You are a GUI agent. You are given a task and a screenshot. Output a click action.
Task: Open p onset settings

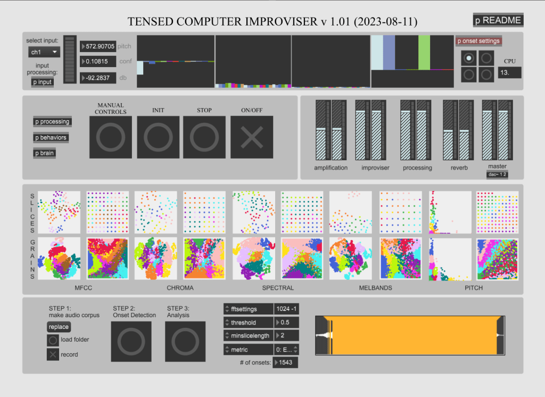pyautogui.click(x=478, y=41)
